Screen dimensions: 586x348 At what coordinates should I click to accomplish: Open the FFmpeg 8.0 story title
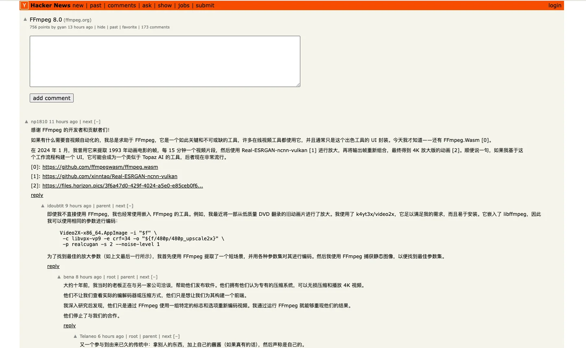[x=46, y=20]
